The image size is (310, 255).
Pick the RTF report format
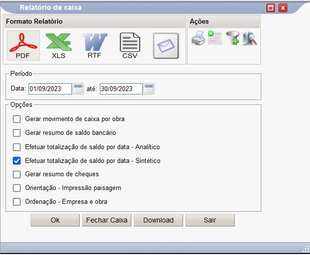point(94,46)
